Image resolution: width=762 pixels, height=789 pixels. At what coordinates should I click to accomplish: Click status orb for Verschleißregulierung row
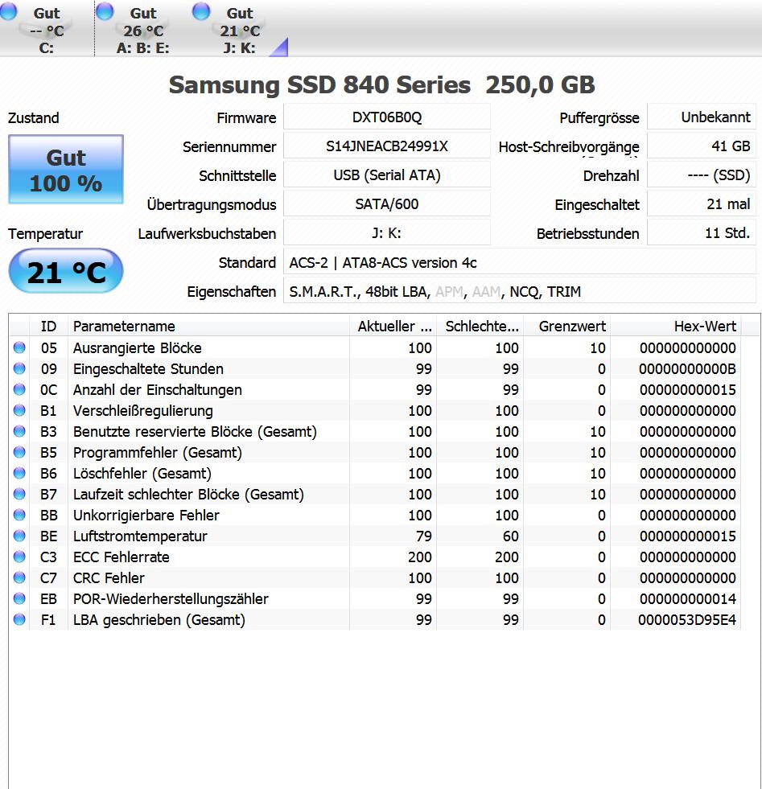point(19,411)
